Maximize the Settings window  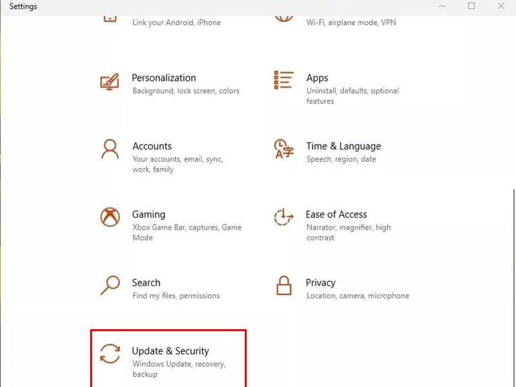[471, 6]
